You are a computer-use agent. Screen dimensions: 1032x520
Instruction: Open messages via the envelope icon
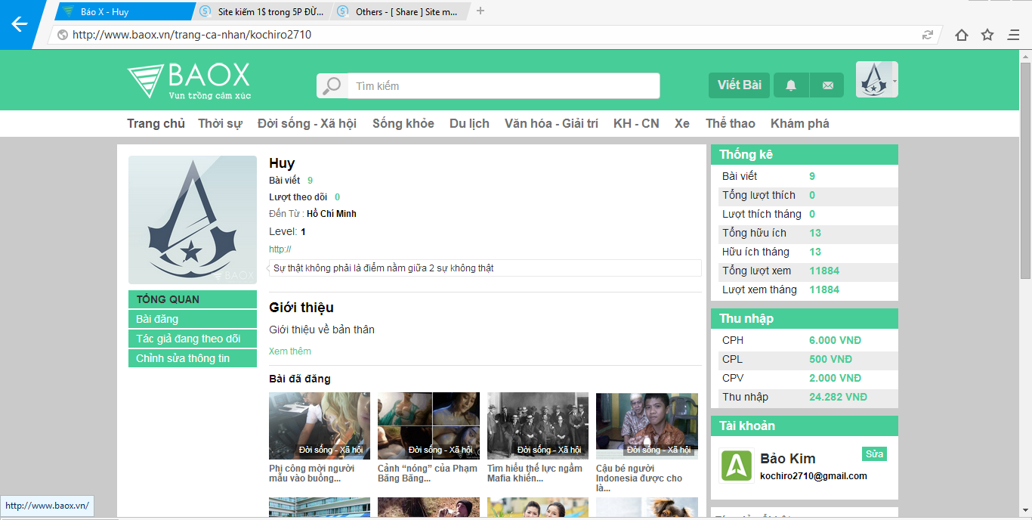(x=827, y=85)
